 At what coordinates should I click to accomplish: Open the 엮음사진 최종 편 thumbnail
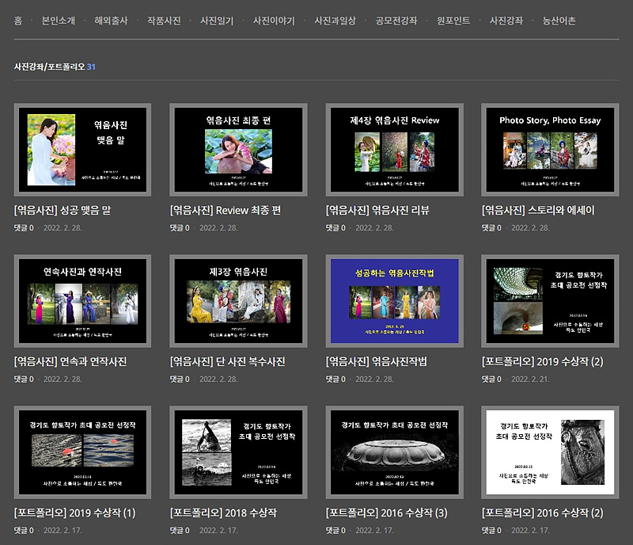coord(238,150)
